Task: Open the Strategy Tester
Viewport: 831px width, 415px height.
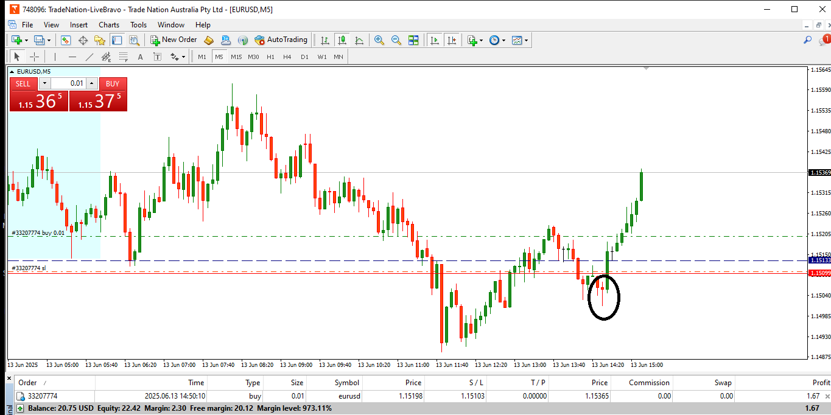Action: click(133, 40)
